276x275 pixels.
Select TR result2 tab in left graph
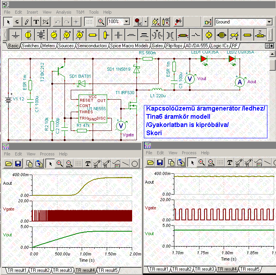(40, 270)
